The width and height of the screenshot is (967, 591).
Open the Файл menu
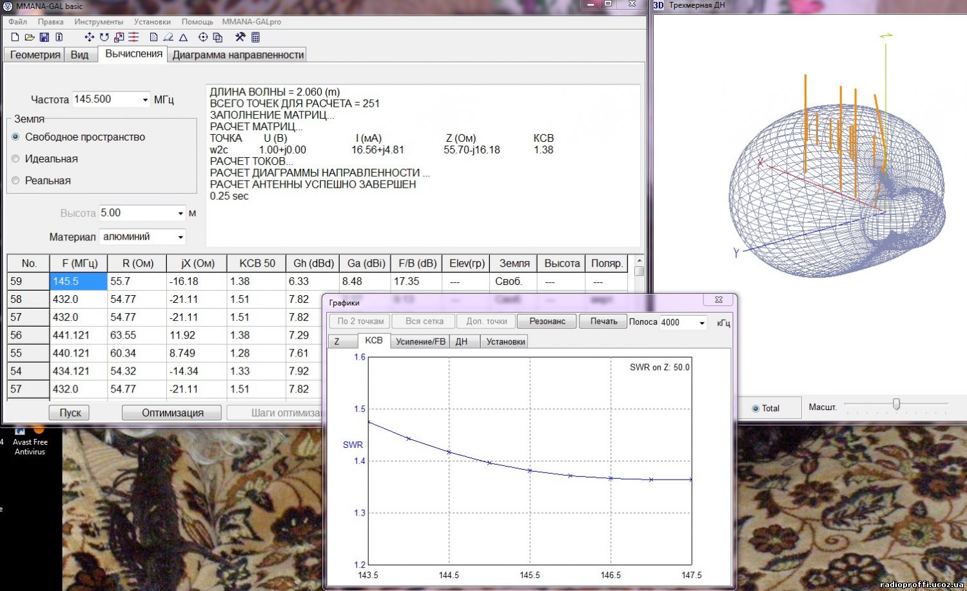18,22
